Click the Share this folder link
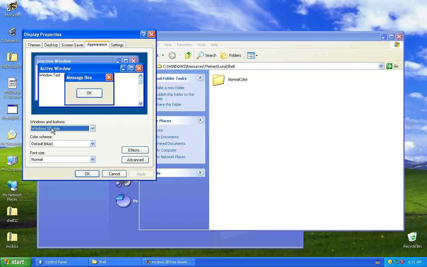 [169, 104]
